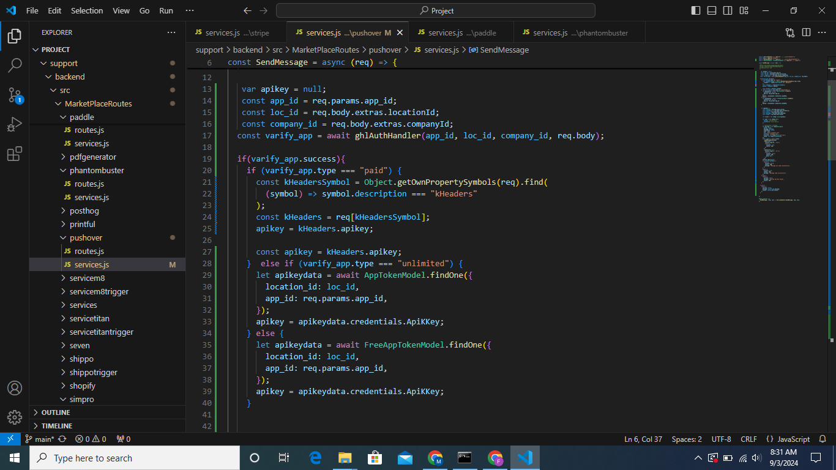Click the Split Editor Right icon

point(806,32)
